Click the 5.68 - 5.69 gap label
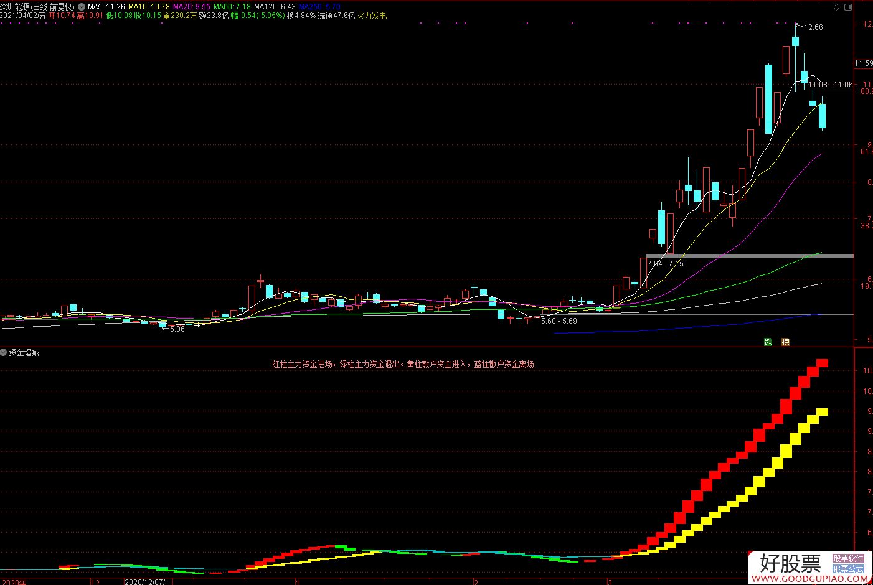 point(559,321)
